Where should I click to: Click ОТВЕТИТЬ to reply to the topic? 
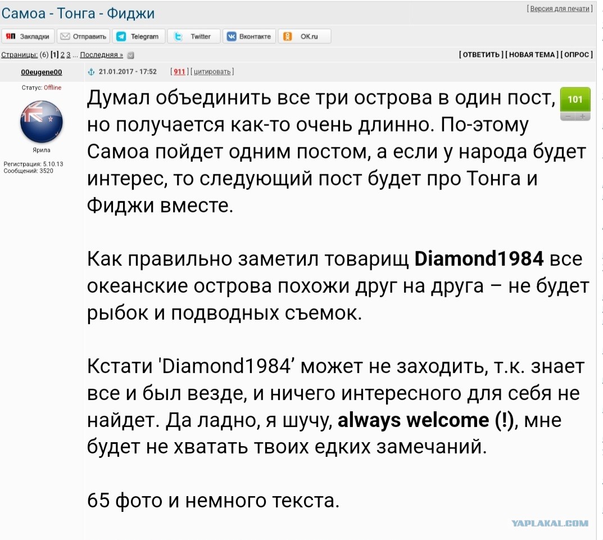(481, 55)
